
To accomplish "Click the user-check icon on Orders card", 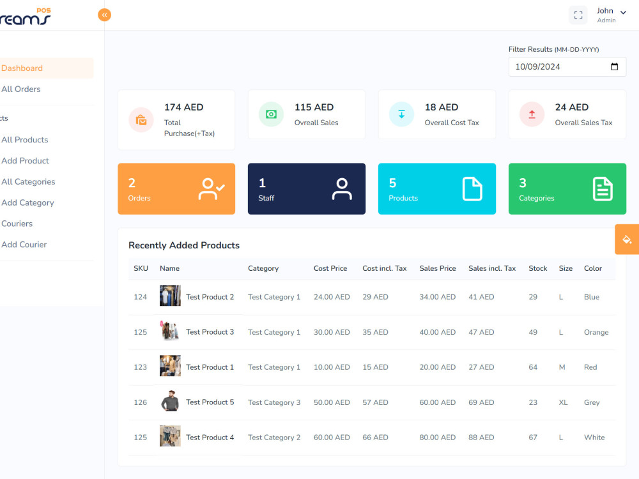I will pyautogui.click(x=211, y=189).
